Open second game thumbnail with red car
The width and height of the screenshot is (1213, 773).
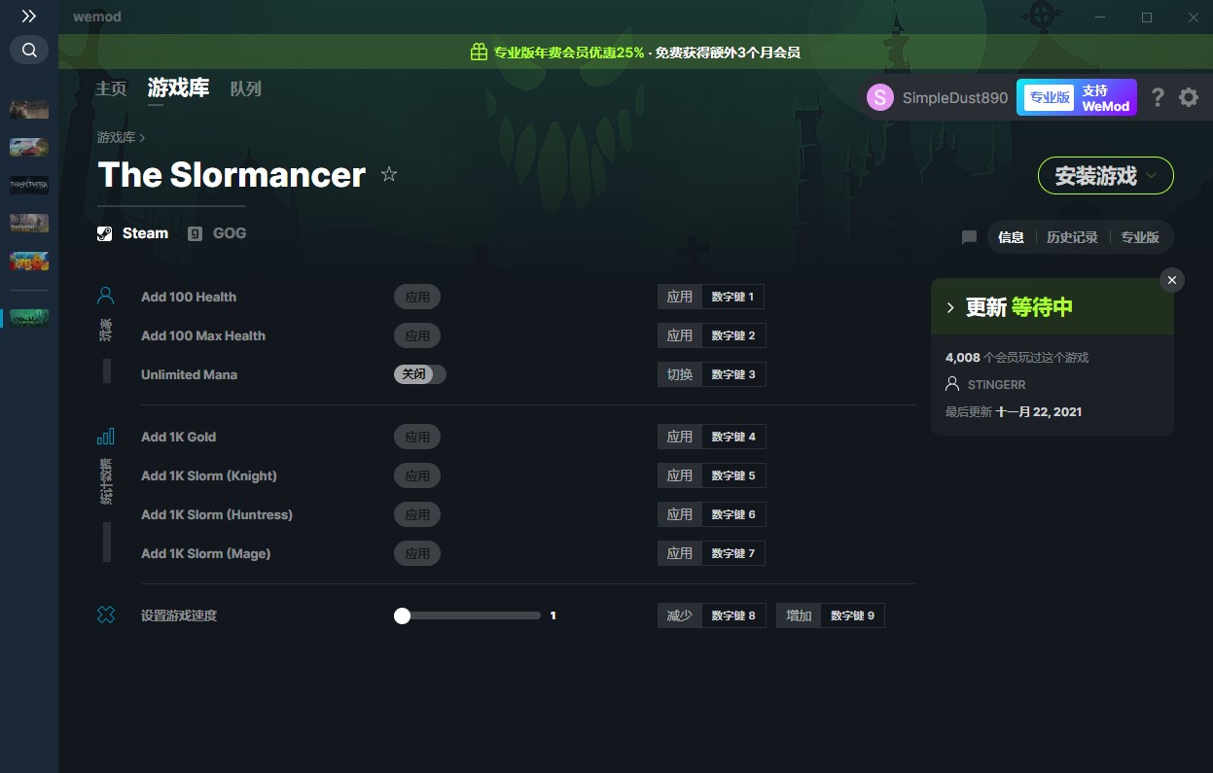29,147
